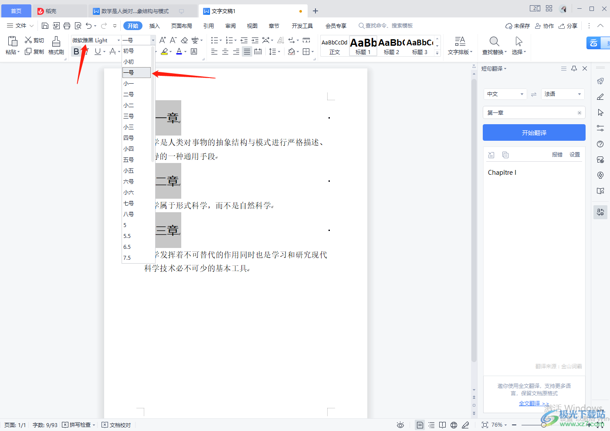Viewport: 610px width, 431px height.
Task: Decrease paragraph indent
Action: 244,40
